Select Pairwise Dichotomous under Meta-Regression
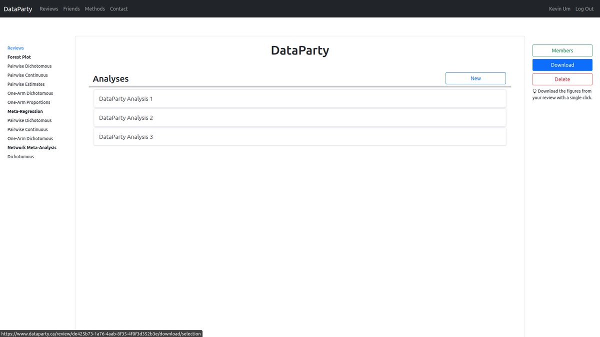The width and height of the screenshot is (600, 337). 29,120
